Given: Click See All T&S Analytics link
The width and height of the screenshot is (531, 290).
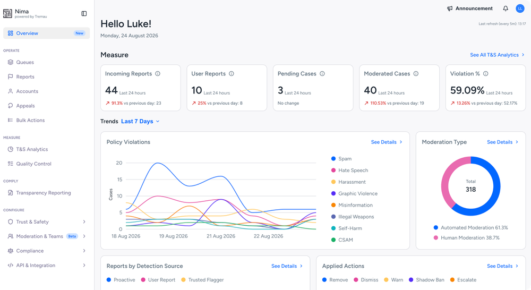Looking at the screenshot, I should [x=497, y=55].
